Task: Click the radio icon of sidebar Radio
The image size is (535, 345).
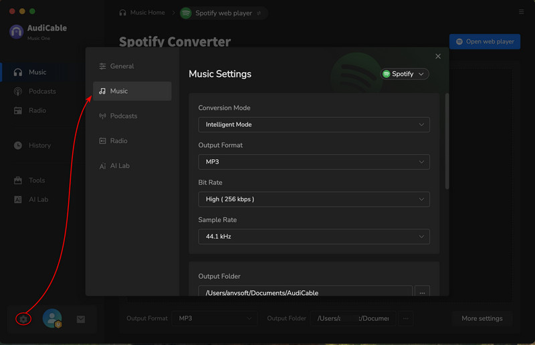Action: point(18,110)
